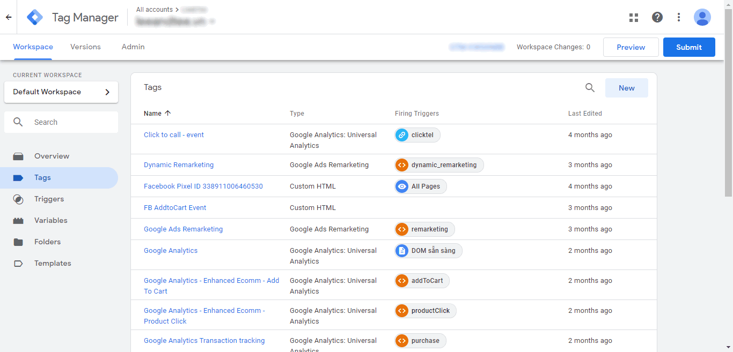Open the FB AddtoCart Event tag

tap(175, 208)
